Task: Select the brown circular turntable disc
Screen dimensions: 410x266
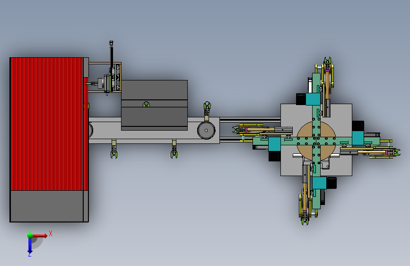Action: coord(305,130)
